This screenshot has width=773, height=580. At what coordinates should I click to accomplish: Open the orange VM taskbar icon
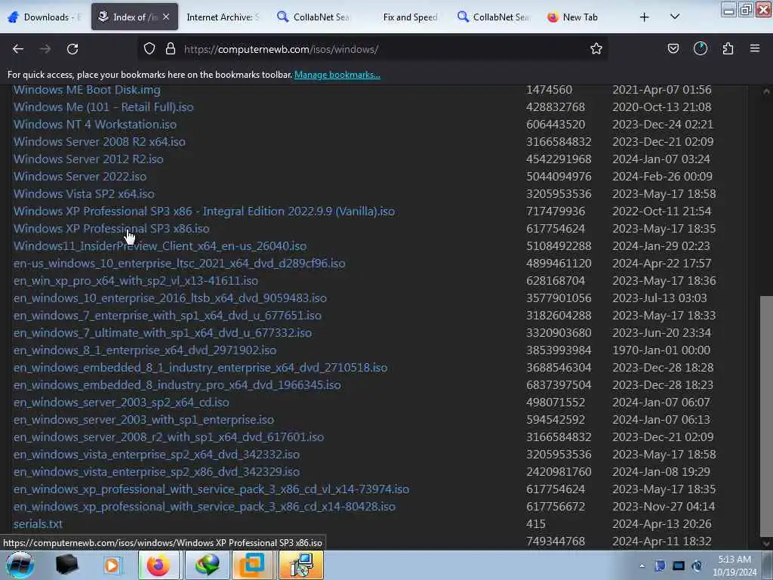(x=252, y=565)
